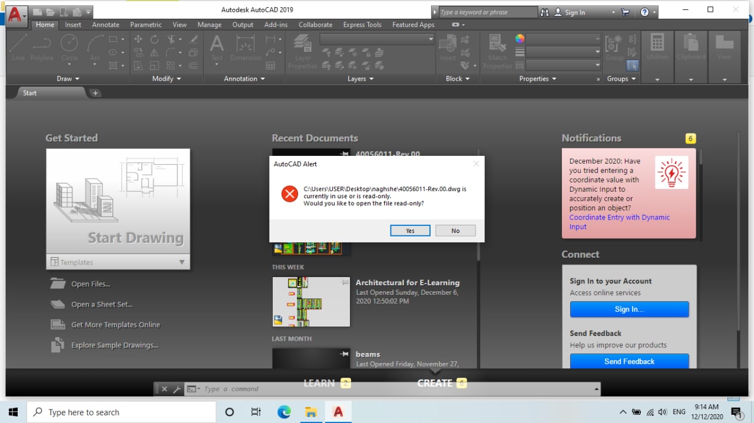Expand the Annotation panel
Viewport: 754px width, 423px height.
pyautogui.click(x=244, y=79)
